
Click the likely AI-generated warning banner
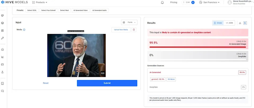[198, 32]
